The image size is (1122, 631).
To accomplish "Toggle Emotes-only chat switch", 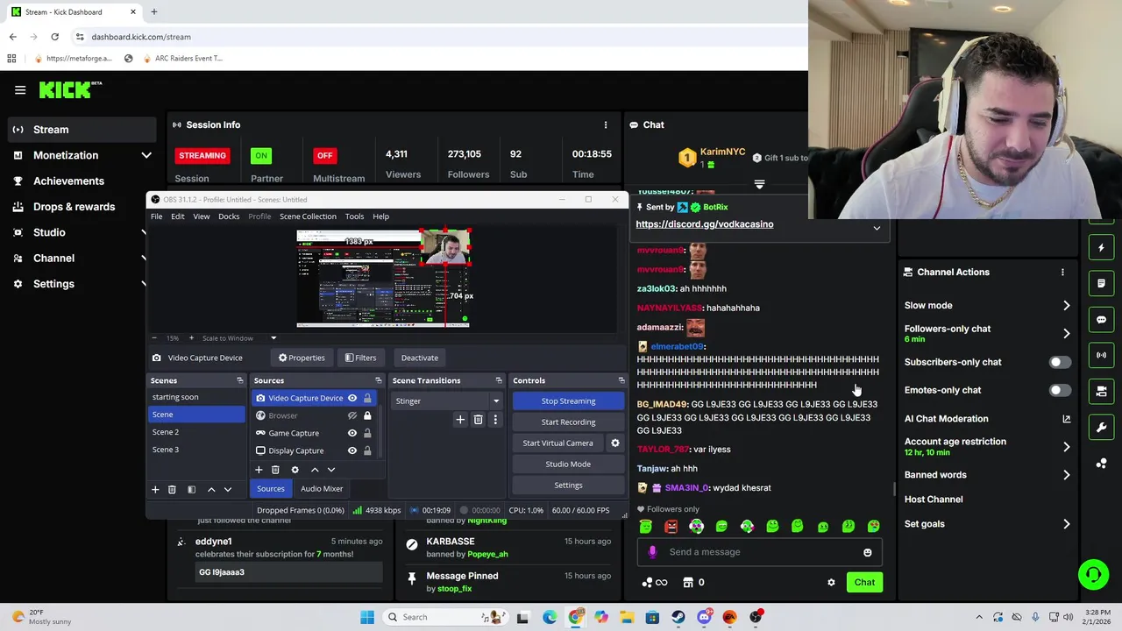I will 1059,390.
